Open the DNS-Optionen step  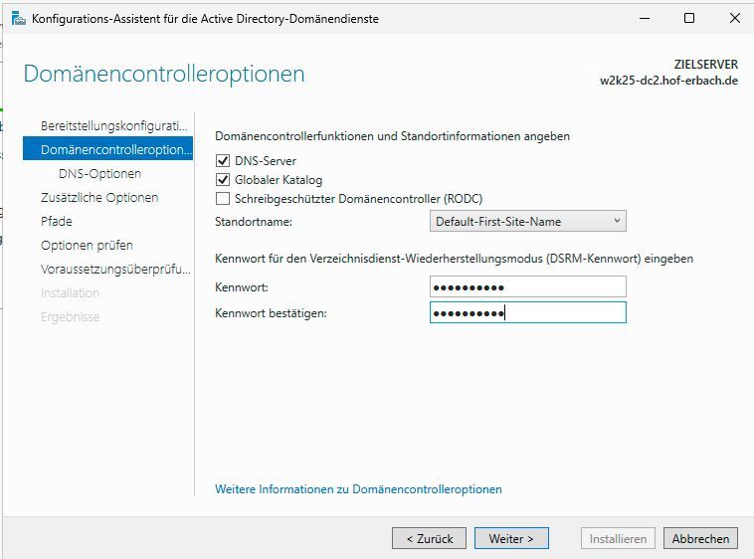coord(99,173)
